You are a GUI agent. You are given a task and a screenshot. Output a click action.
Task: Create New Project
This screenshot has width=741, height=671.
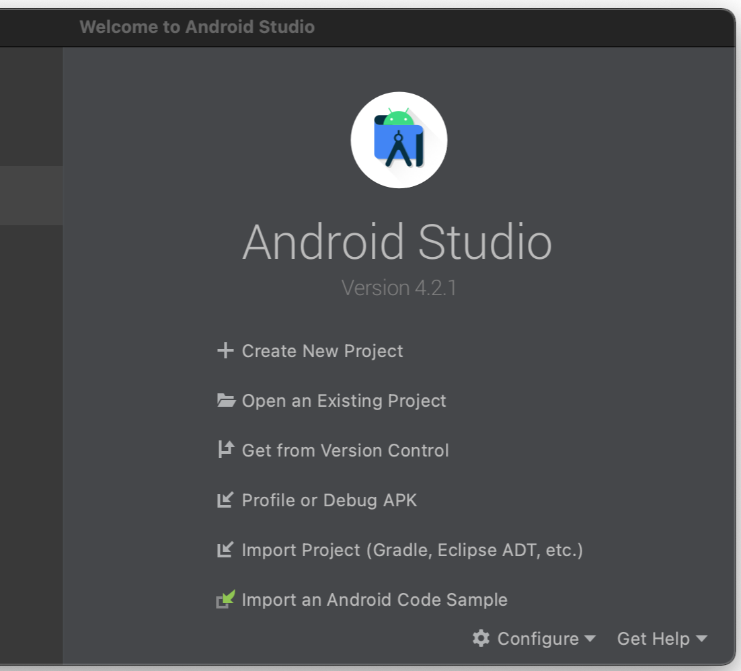pos(322,351)
